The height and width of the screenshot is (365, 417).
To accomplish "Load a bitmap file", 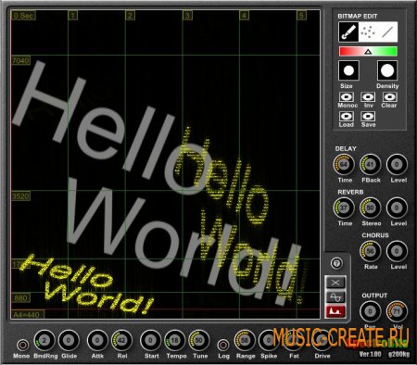I will pyautogui.click(x=347, y=116).
